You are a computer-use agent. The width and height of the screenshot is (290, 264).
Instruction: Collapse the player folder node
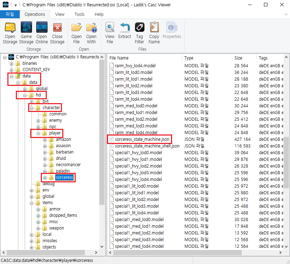click(38, 133)
